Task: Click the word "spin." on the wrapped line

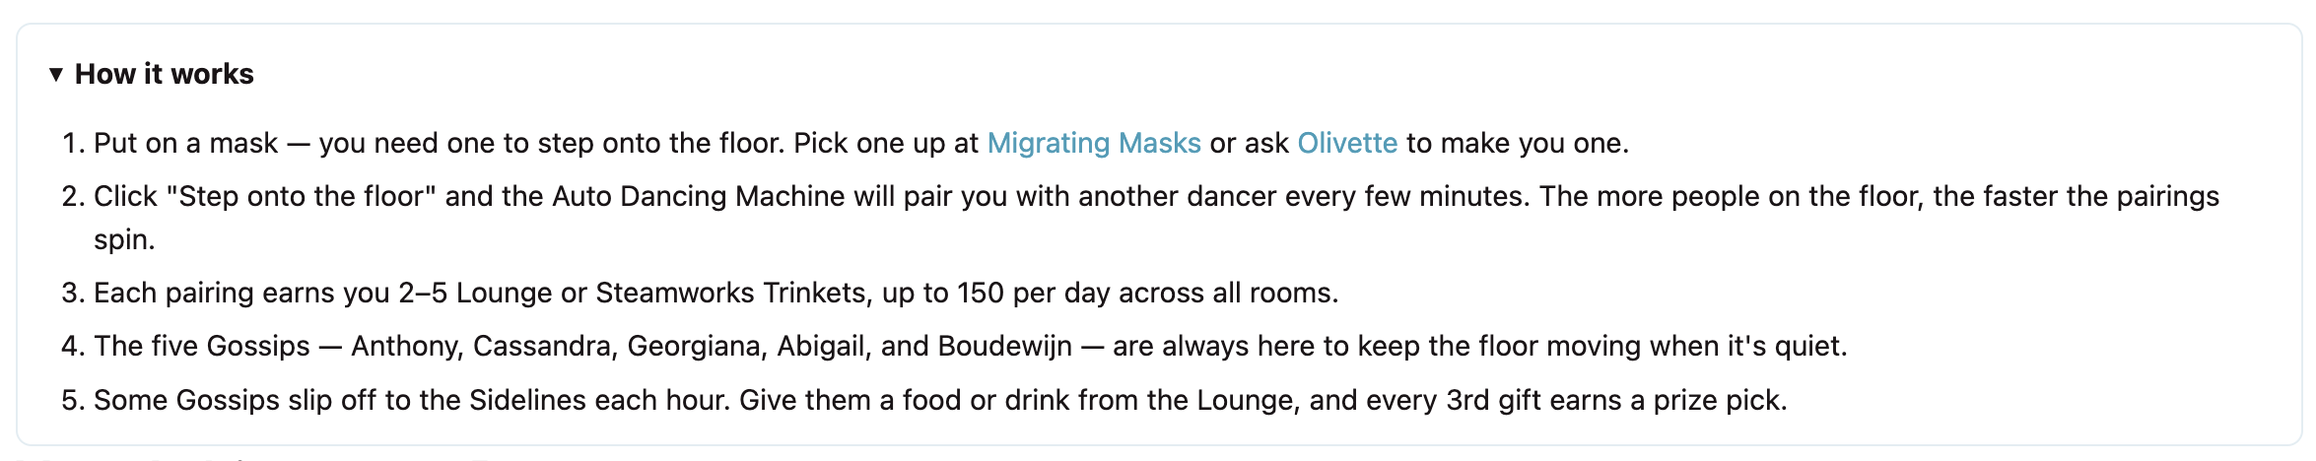Action: tap(125, 240)
